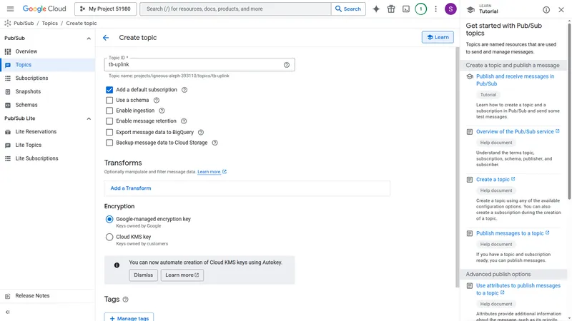Open Topics in sidebar
Image resolution: width=572 pixels, height=321 pixels.
point(47,65)
